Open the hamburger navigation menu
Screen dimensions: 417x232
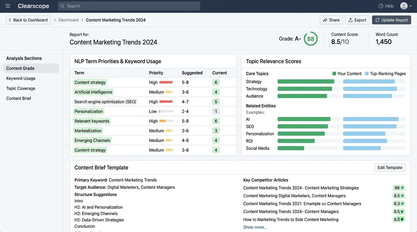click(x=8, y=6)
